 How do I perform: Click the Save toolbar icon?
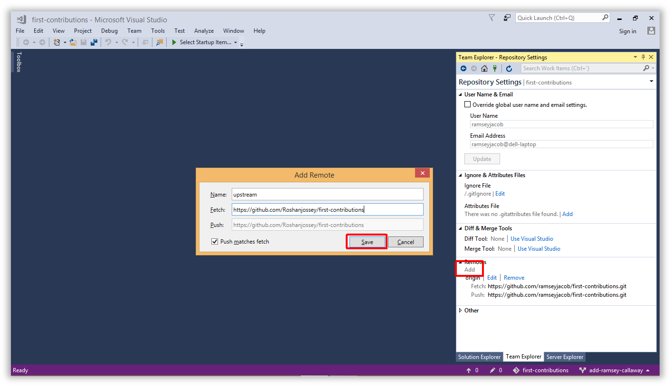click(84, 42)
